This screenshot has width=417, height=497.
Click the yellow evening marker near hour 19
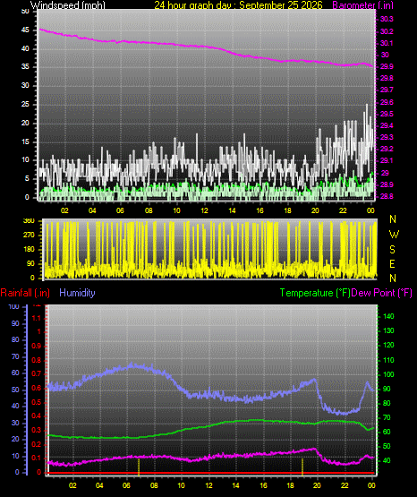[302, 467]
